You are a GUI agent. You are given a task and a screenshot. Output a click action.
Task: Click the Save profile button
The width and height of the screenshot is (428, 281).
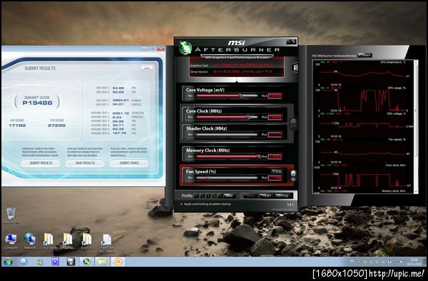tap(230, 196)
